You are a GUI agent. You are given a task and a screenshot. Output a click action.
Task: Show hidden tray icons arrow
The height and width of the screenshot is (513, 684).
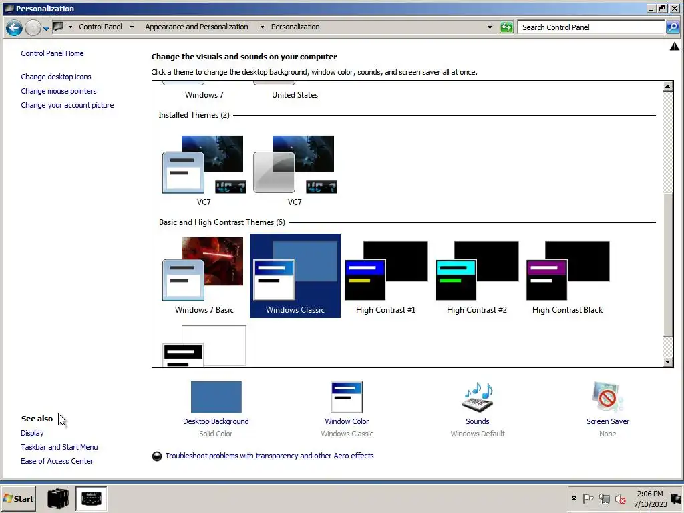[574, 498]
